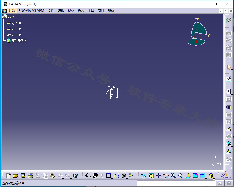
Task: Click the Zoom In magnifier
Action: (x=173, y=176)
